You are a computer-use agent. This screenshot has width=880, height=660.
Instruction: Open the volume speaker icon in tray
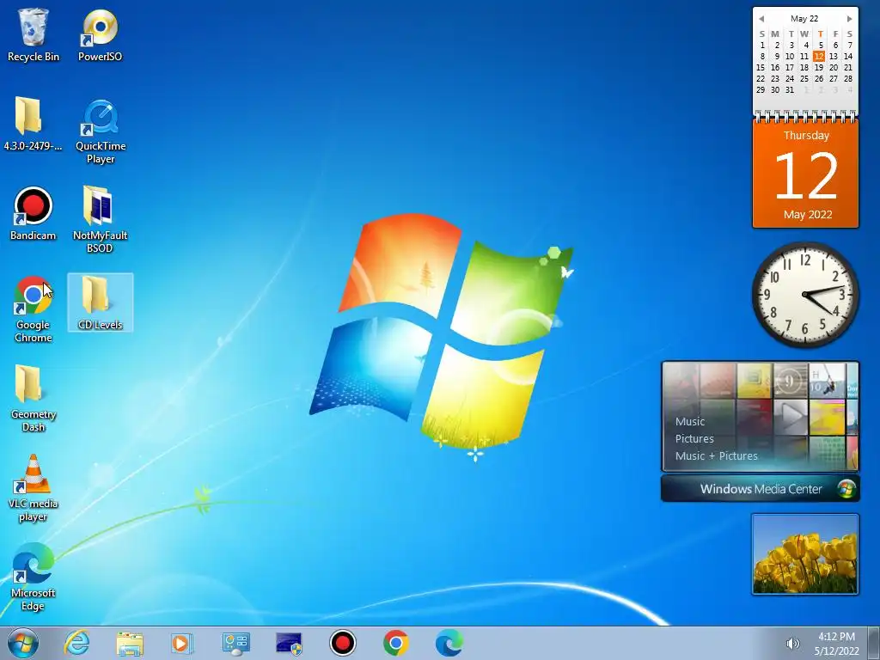click(x=792, y=644)
